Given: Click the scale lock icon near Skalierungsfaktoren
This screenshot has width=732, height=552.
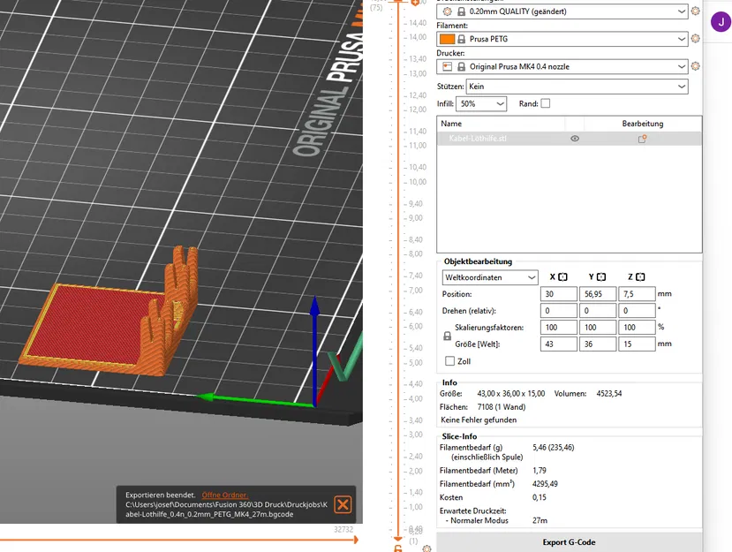Looking at the screenshot, I should coord(447,336).
